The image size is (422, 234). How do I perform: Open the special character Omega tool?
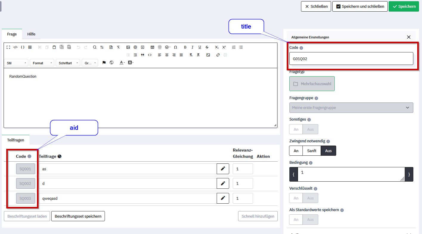176,47
